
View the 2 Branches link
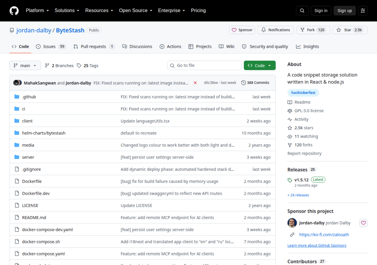(x=59, y=66)
